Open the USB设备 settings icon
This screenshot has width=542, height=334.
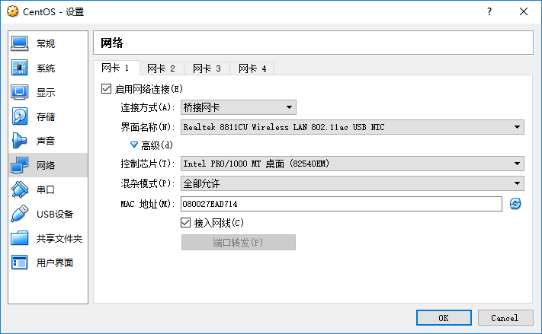pyautogui.click(x=20, y=214)
